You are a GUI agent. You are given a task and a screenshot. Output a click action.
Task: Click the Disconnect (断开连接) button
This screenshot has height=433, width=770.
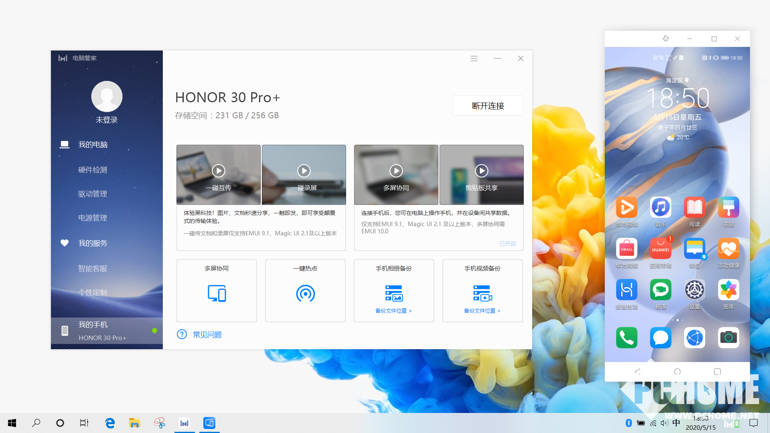tap(488, 105)
